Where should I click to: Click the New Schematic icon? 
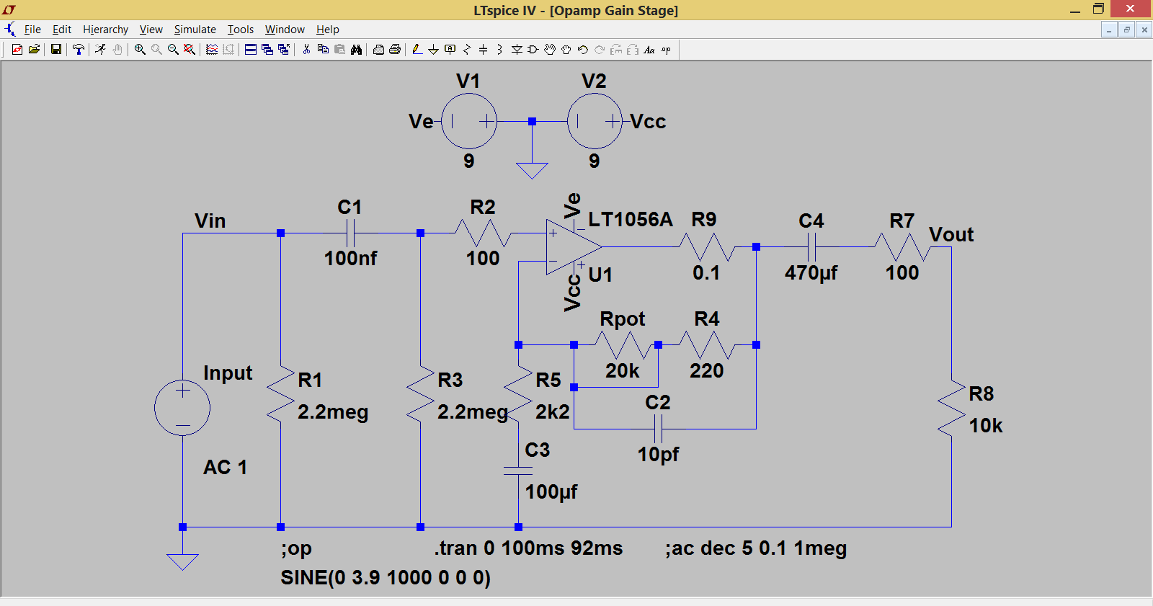[x=17, y=50]
